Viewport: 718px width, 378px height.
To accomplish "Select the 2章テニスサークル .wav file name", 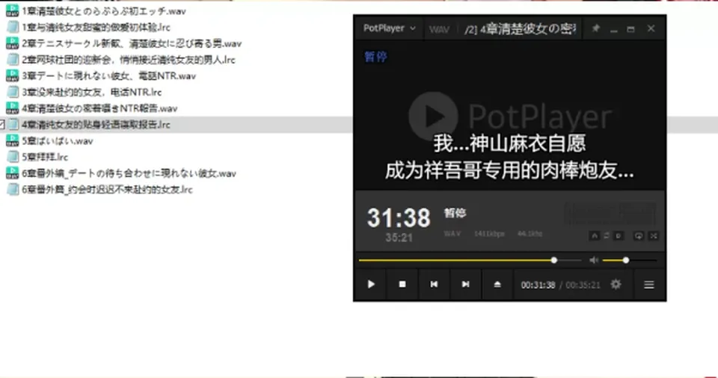I will tap(132, 43).
